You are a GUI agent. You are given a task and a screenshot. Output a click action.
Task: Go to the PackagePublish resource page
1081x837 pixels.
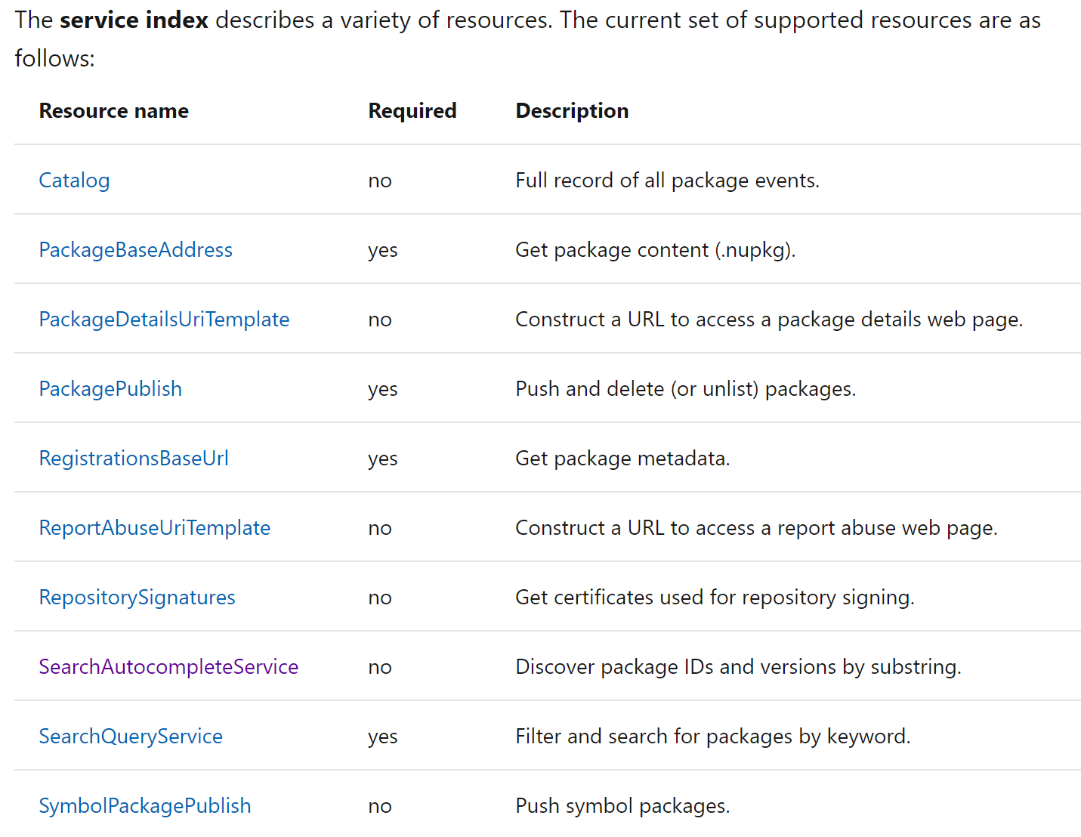(x=110, y=389)
